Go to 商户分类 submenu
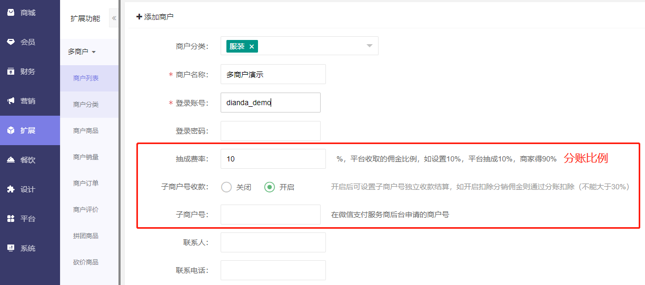Screen dimensions: 645x285 click(x=89, y=105)
